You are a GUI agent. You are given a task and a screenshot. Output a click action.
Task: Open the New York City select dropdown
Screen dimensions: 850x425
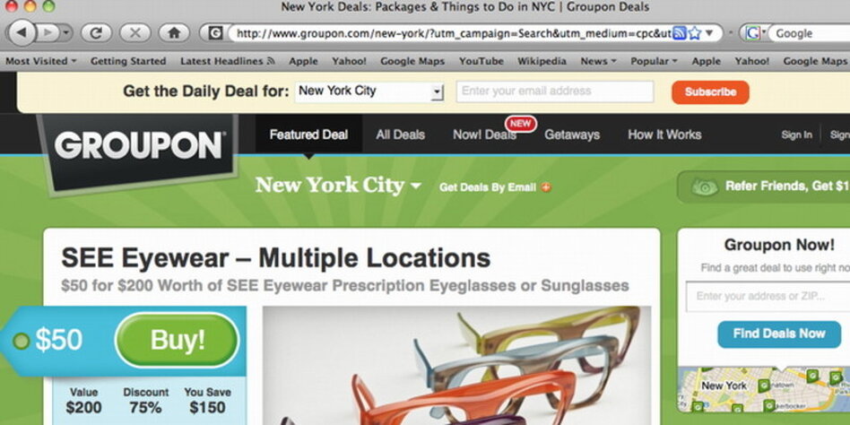[369, 91]
